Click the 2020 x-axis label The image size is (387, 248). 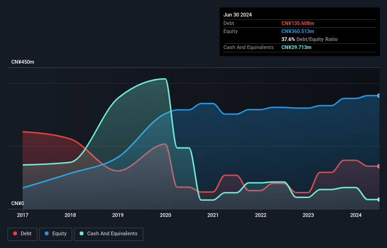165,215
